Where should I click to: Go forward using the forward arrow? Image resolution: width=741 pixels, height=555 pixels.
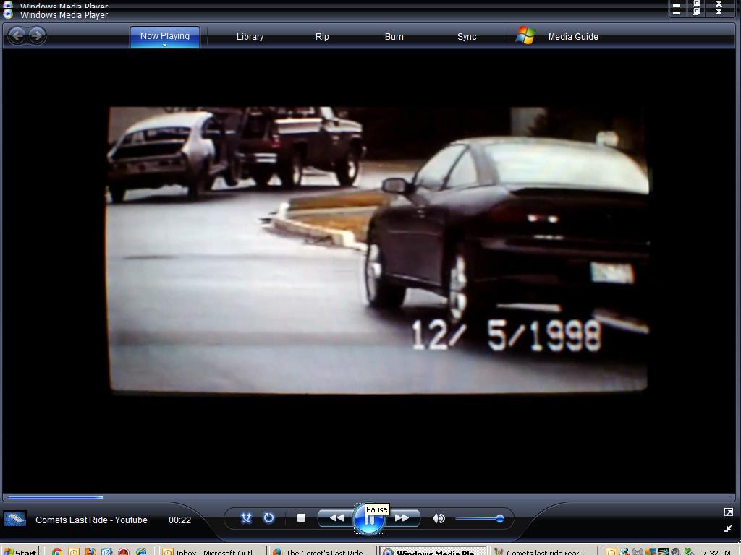point(37,35)
